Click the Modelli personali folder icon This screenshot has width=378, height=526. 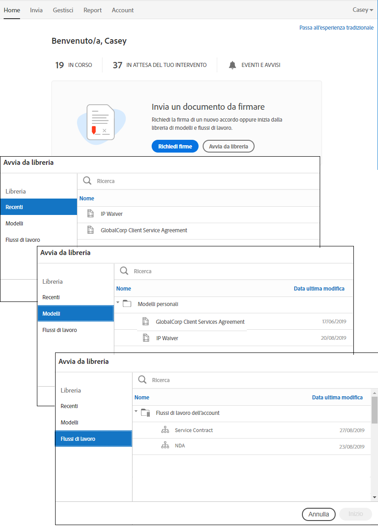point(127,304)
